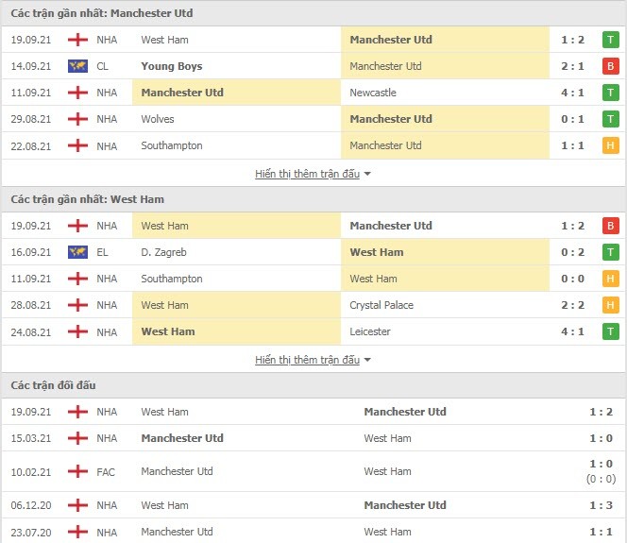Click the red B badge on Young Boys row
627x543 pixels.
[610, 66]
